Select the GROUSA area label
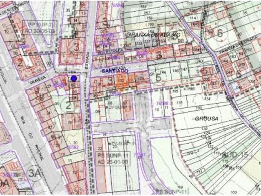This screenshot has height=196, width=261. pyautogui.click(x=207, y=119)
